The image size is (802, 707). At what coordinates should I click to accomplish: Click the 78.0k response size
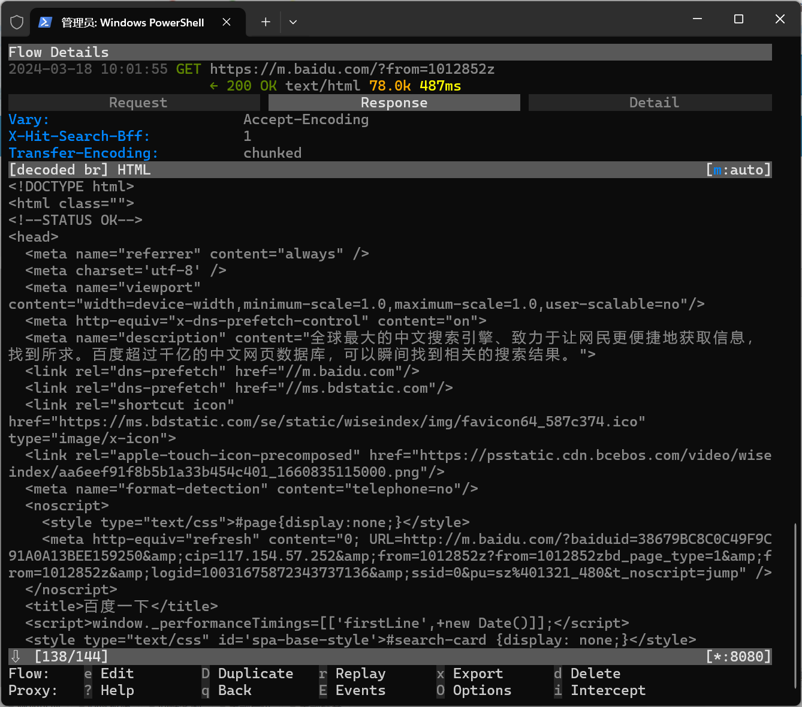click(390, 86)
